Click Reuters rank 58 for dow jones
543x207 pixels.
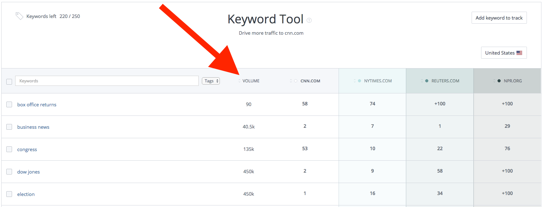point(440,171)
